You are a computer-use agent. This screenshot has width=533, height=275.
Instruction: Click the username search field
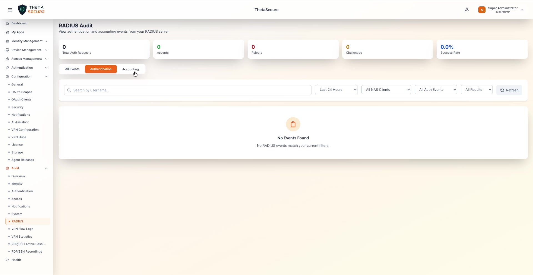(x=188, y=90)
